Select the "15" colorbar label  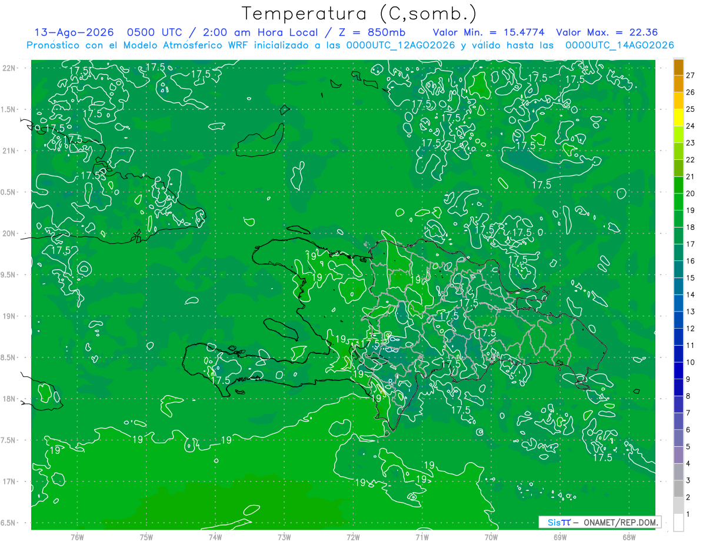pos(690,277)
